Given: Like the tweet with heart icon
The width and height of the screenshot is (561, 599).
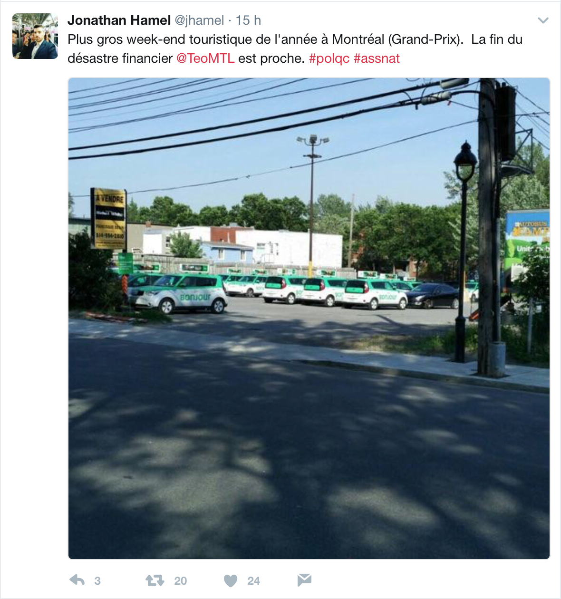Looking at the screenshot, I should [x=231, y=580].
